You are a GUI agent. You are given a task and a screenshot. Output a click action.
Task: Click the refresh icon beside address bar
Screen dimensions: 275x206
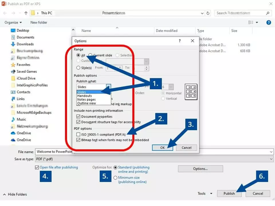pos(208,13)
